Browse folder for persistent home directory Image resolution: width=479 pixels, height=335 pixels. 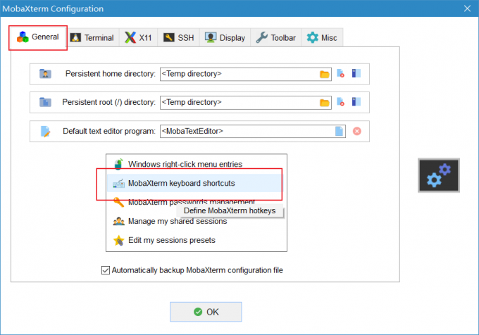tap(325, 74)
